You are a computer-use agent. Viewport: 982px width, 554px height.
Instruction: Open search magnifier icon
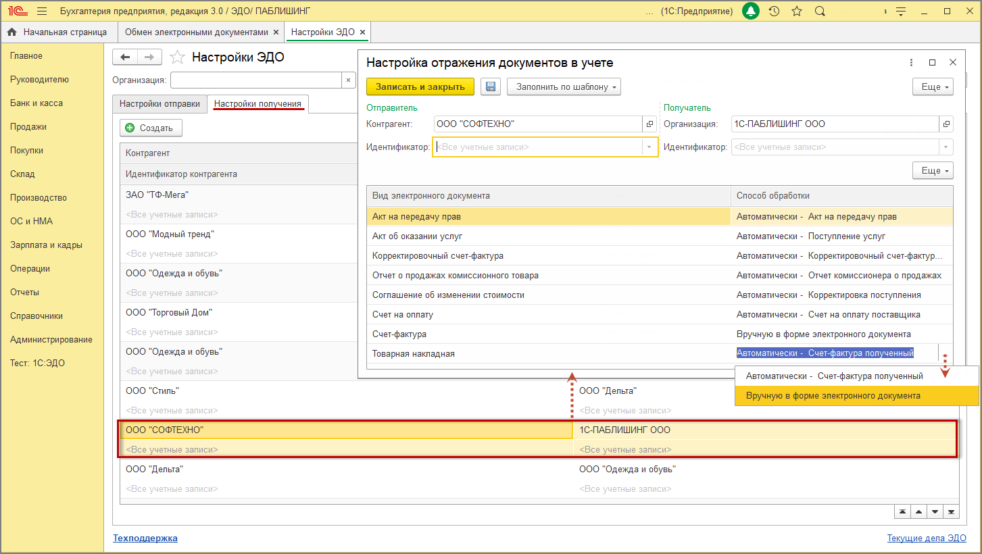click(820, 11)
